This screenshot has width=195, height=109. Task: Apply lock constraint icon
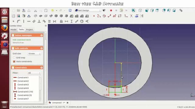[x=61, y=21]
